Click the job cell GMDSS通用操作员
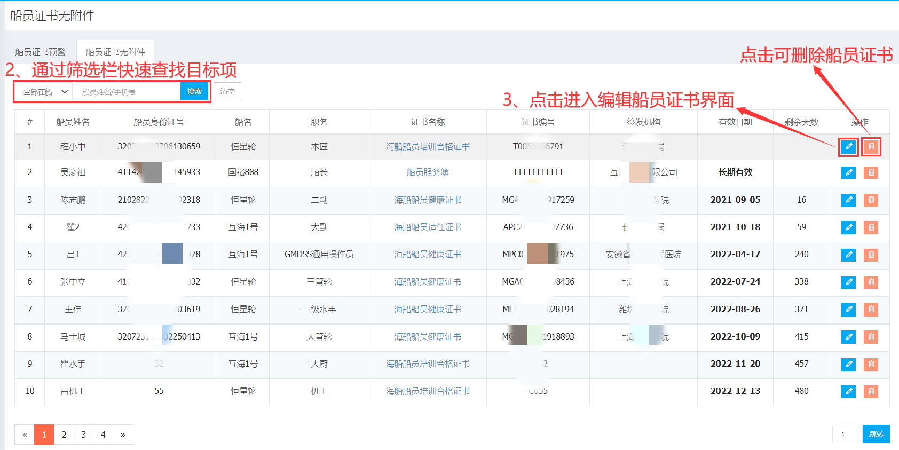The height and width of the screenshot is (450, 899). [x=319, y=255]
